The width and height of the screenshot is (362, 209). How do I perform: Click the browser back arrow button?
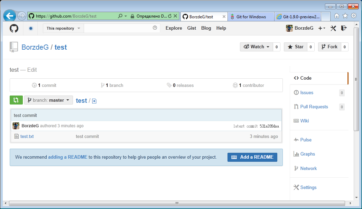(10, 16)
